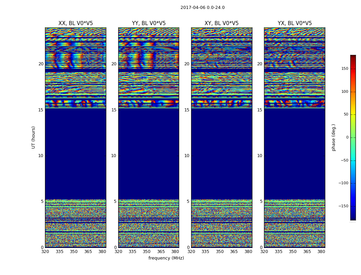Click the "frequency (MHz)" x-axis label
This screenshot has width=361, height=275.
click(166, 258)
